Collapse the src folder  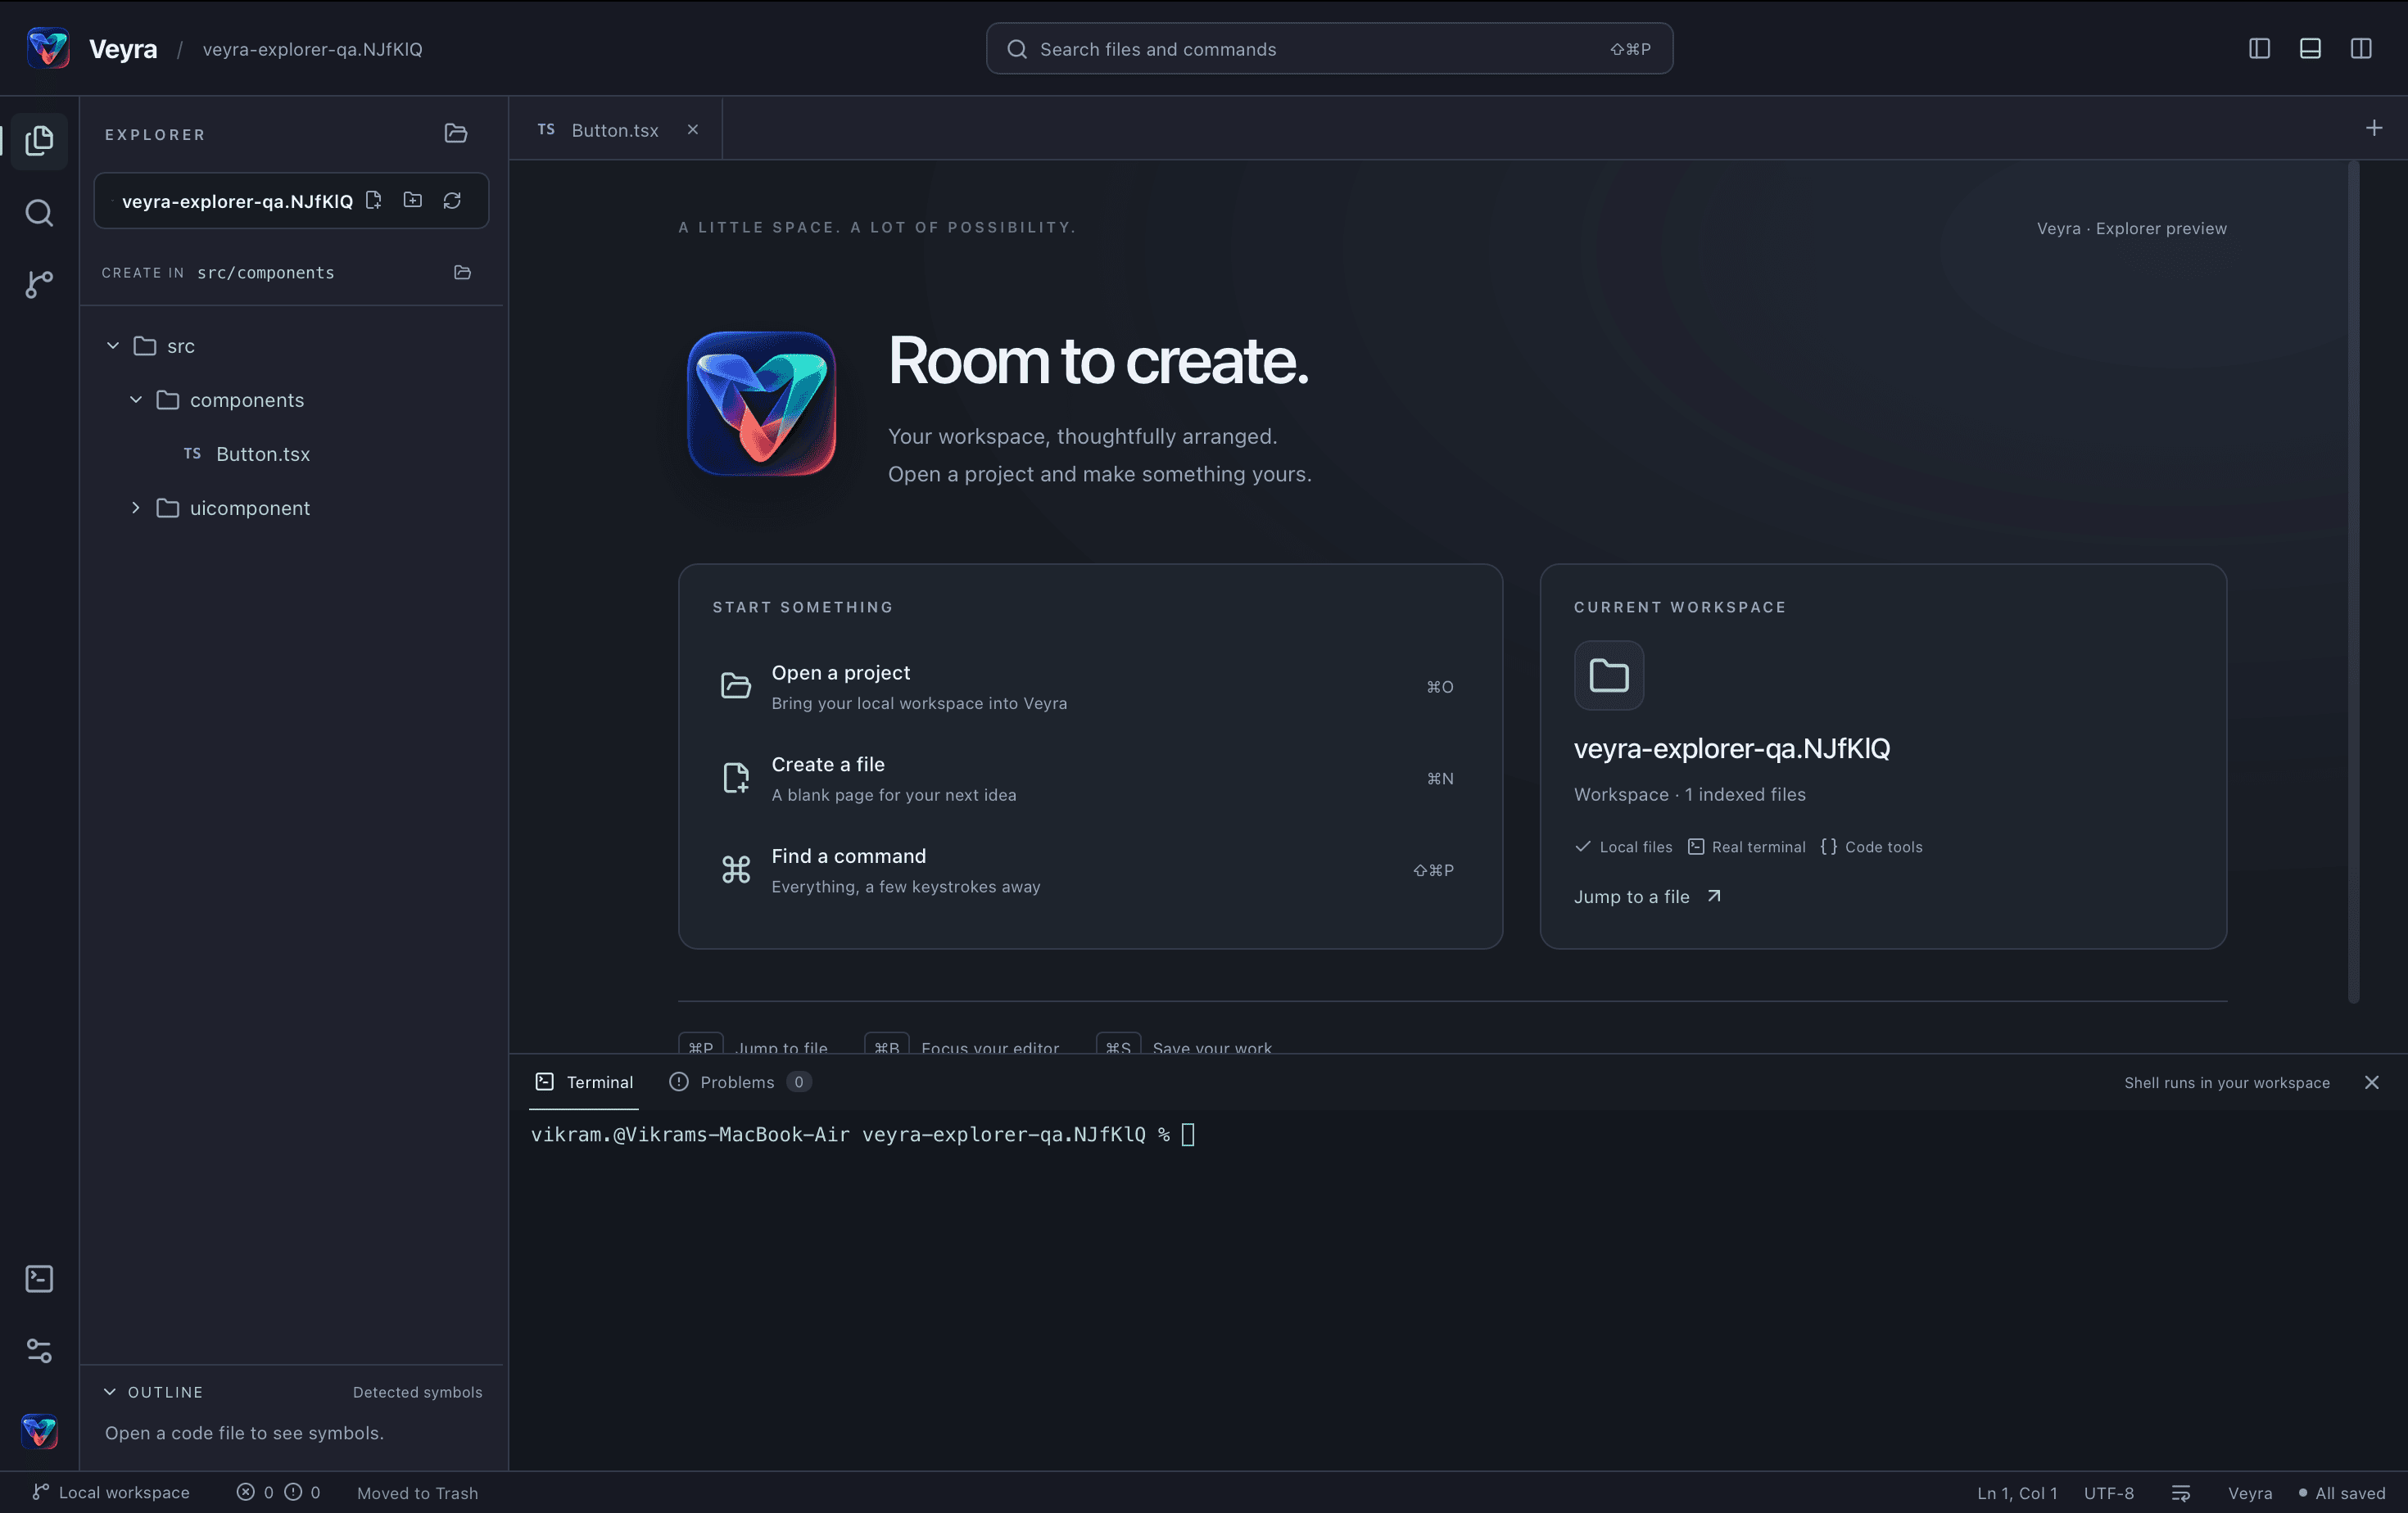(x=113, y=346)
